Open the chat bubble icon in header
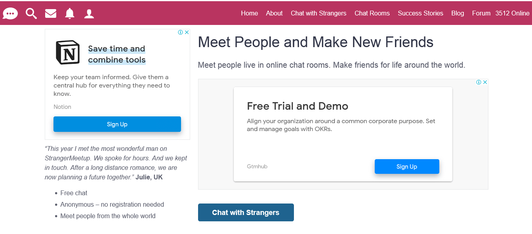This screenshot has height=234, width=532. pos(10,13)
